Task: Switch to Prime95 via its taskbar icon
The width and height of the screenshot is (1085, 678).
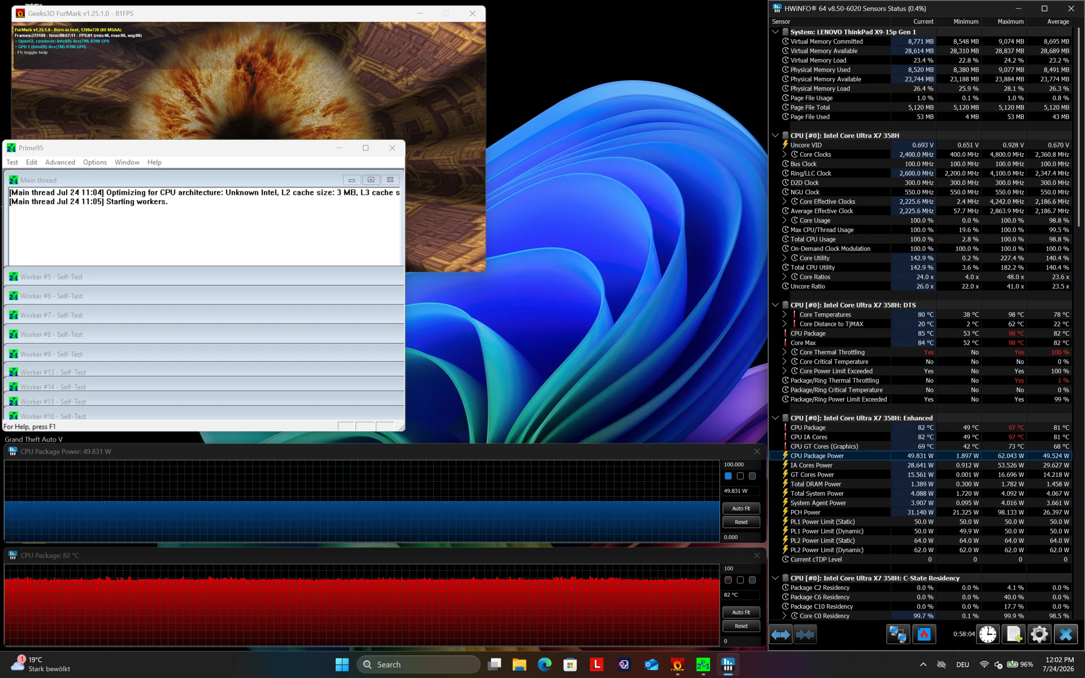Action: point(703,664)
